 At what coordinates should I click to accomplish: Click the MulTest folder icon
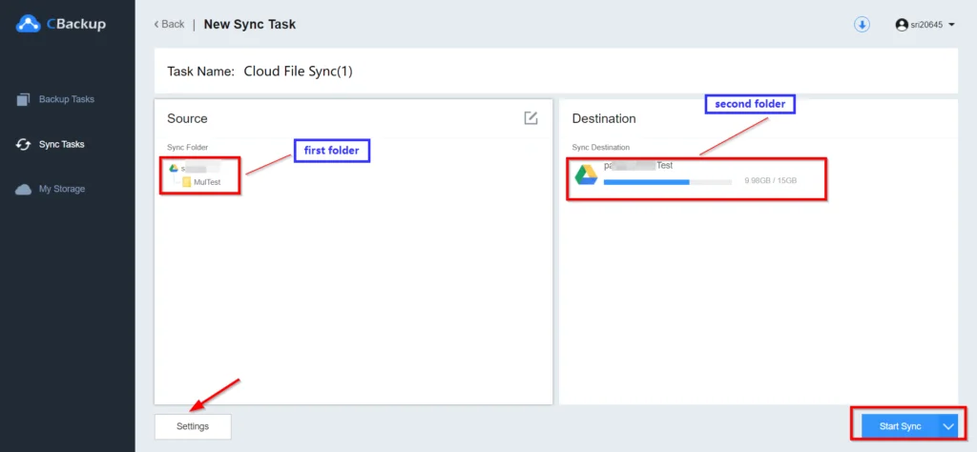187,182
